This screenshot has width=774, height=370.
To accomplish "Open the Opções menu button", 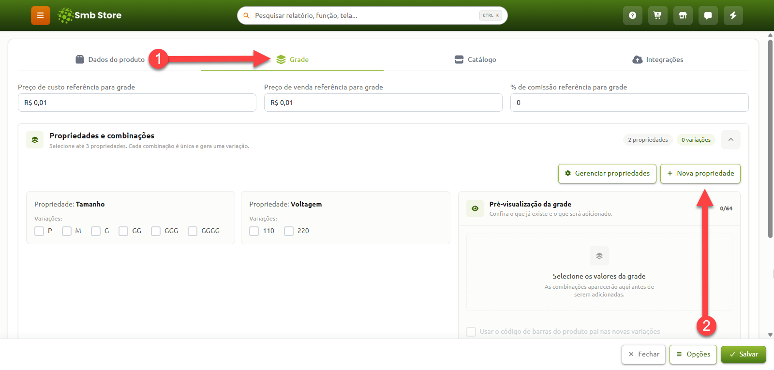I will point(693,355).
